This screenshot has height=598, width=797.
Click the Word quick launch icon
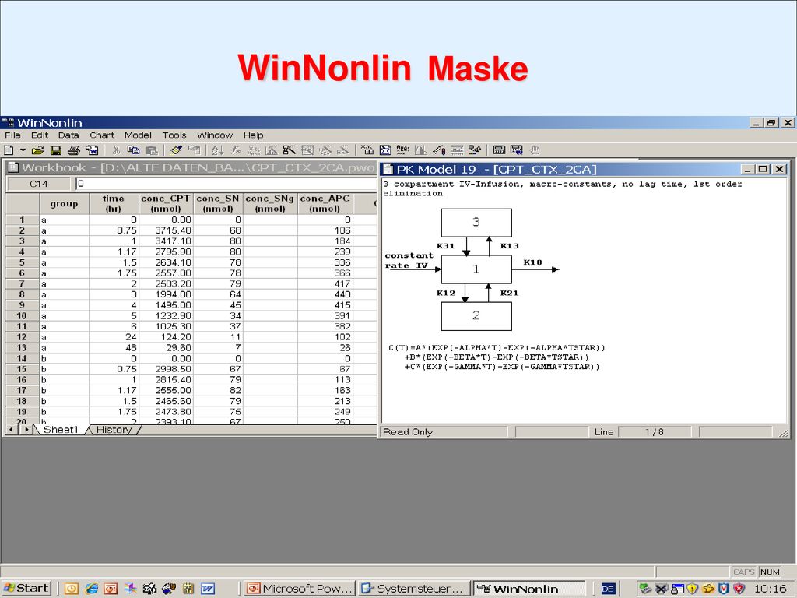(x=207, y=589)
